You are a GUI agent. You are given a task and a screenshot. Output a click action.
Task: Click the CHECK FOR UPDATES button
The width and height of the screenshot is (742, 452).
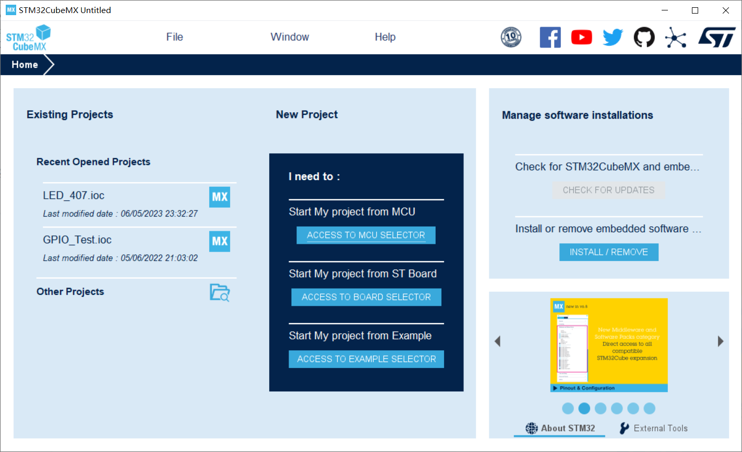point(608,190)
